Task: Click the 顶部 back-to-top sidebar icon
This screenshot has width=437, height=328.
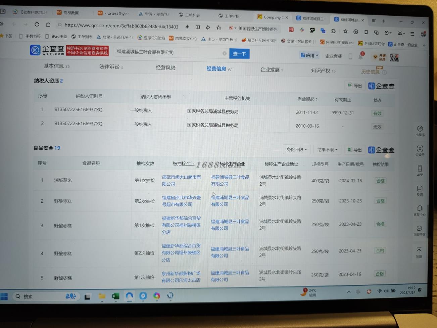Action: [419, 252]
